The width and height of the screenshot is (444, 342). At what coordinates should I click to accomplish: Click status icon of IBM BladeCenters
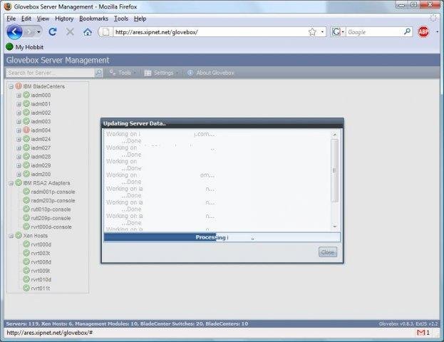point(19,86)
